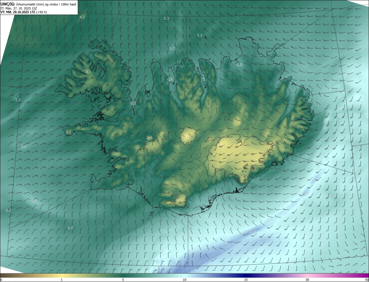Click the 6.5 value on the map
Screen dimensions: 369x282
pyautogui.click(x=133, y=104)
